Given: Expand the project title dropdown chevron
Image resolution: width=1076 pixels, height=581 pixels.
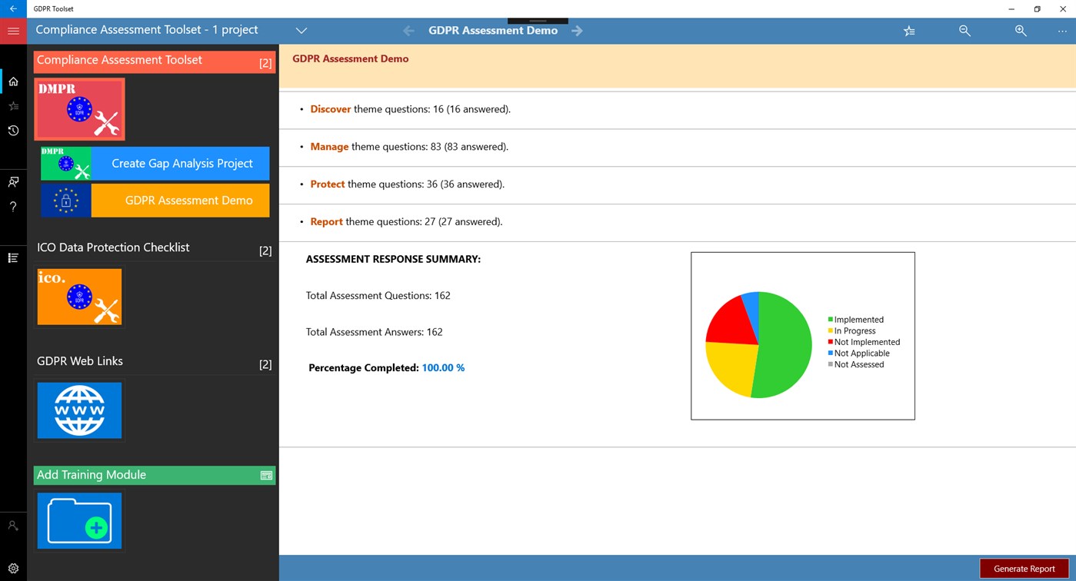Looking at the screenshot, I should pos(301,31).
